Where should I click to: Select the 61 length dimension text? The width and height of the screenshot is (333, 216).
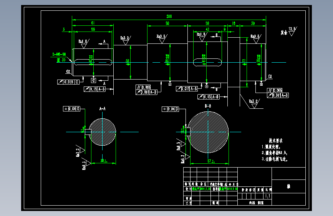[x=93, y=23]
